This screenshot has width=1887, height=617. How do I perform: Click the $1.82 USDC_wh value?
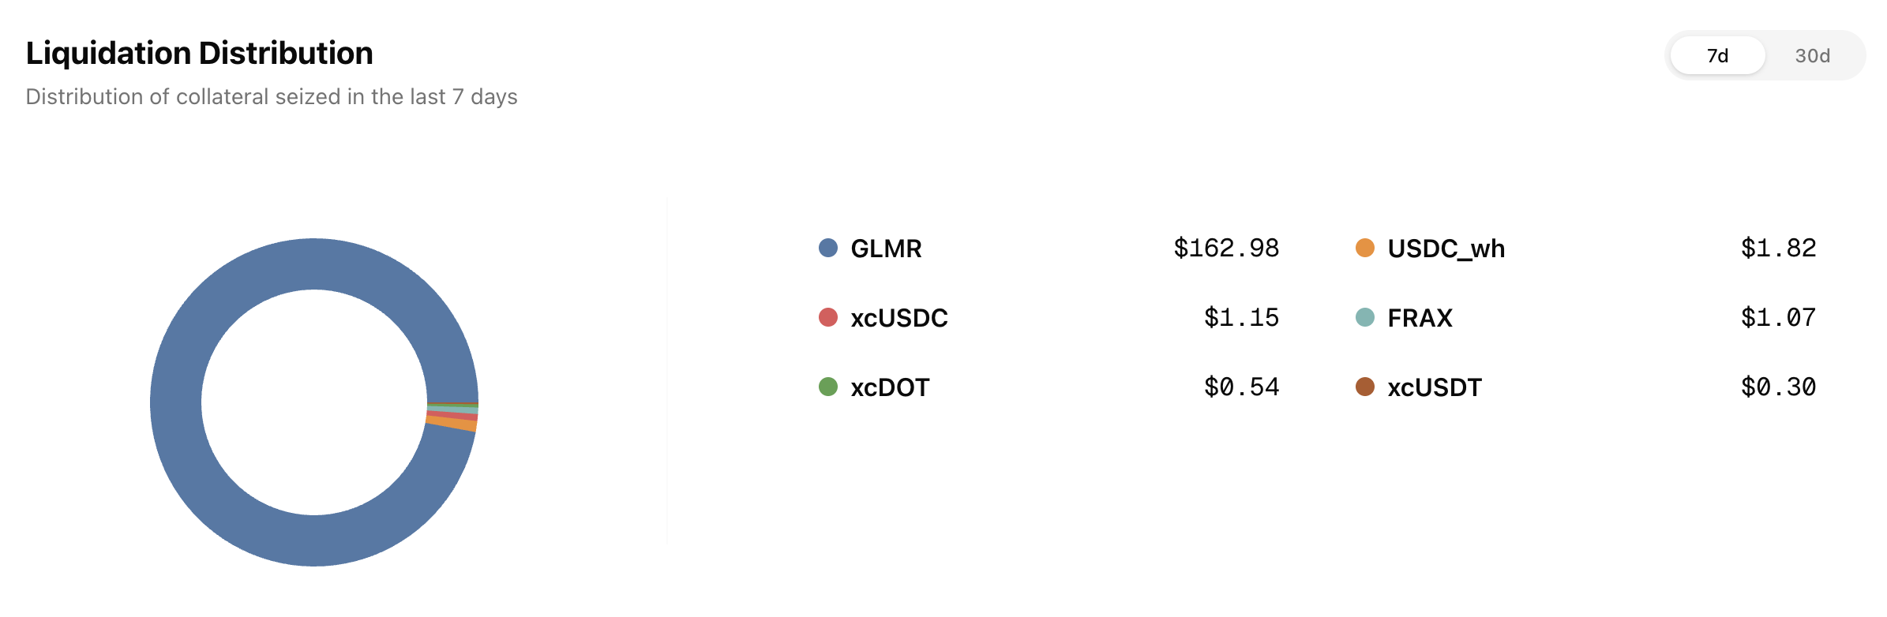[x=1778, y=249]
